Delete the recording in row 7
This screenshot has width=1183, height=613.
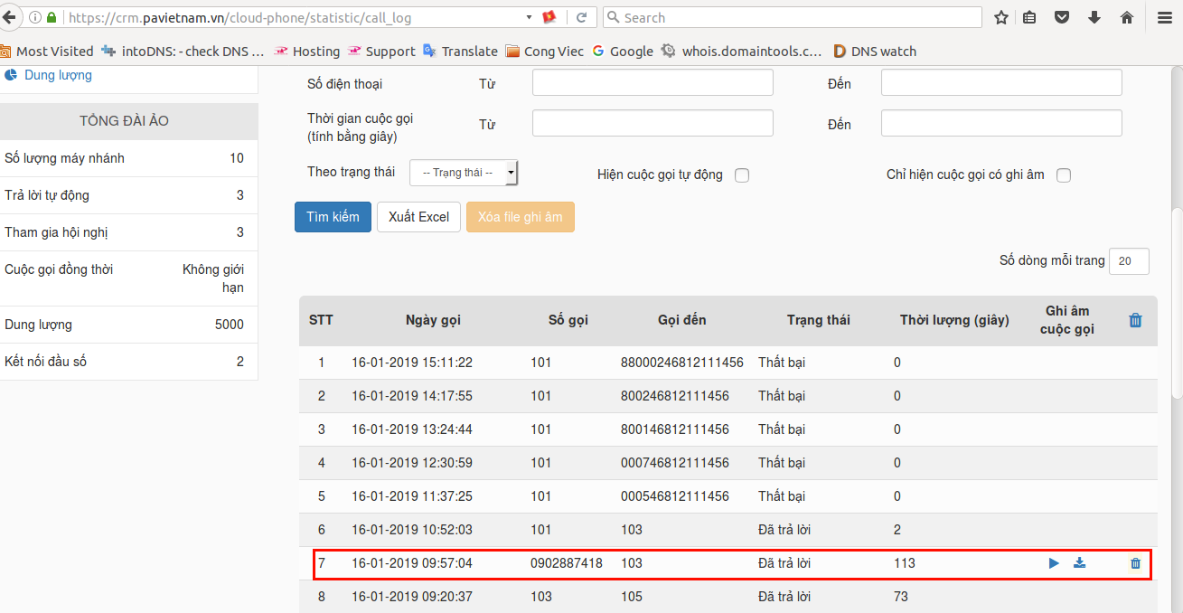pos(1136,563)
